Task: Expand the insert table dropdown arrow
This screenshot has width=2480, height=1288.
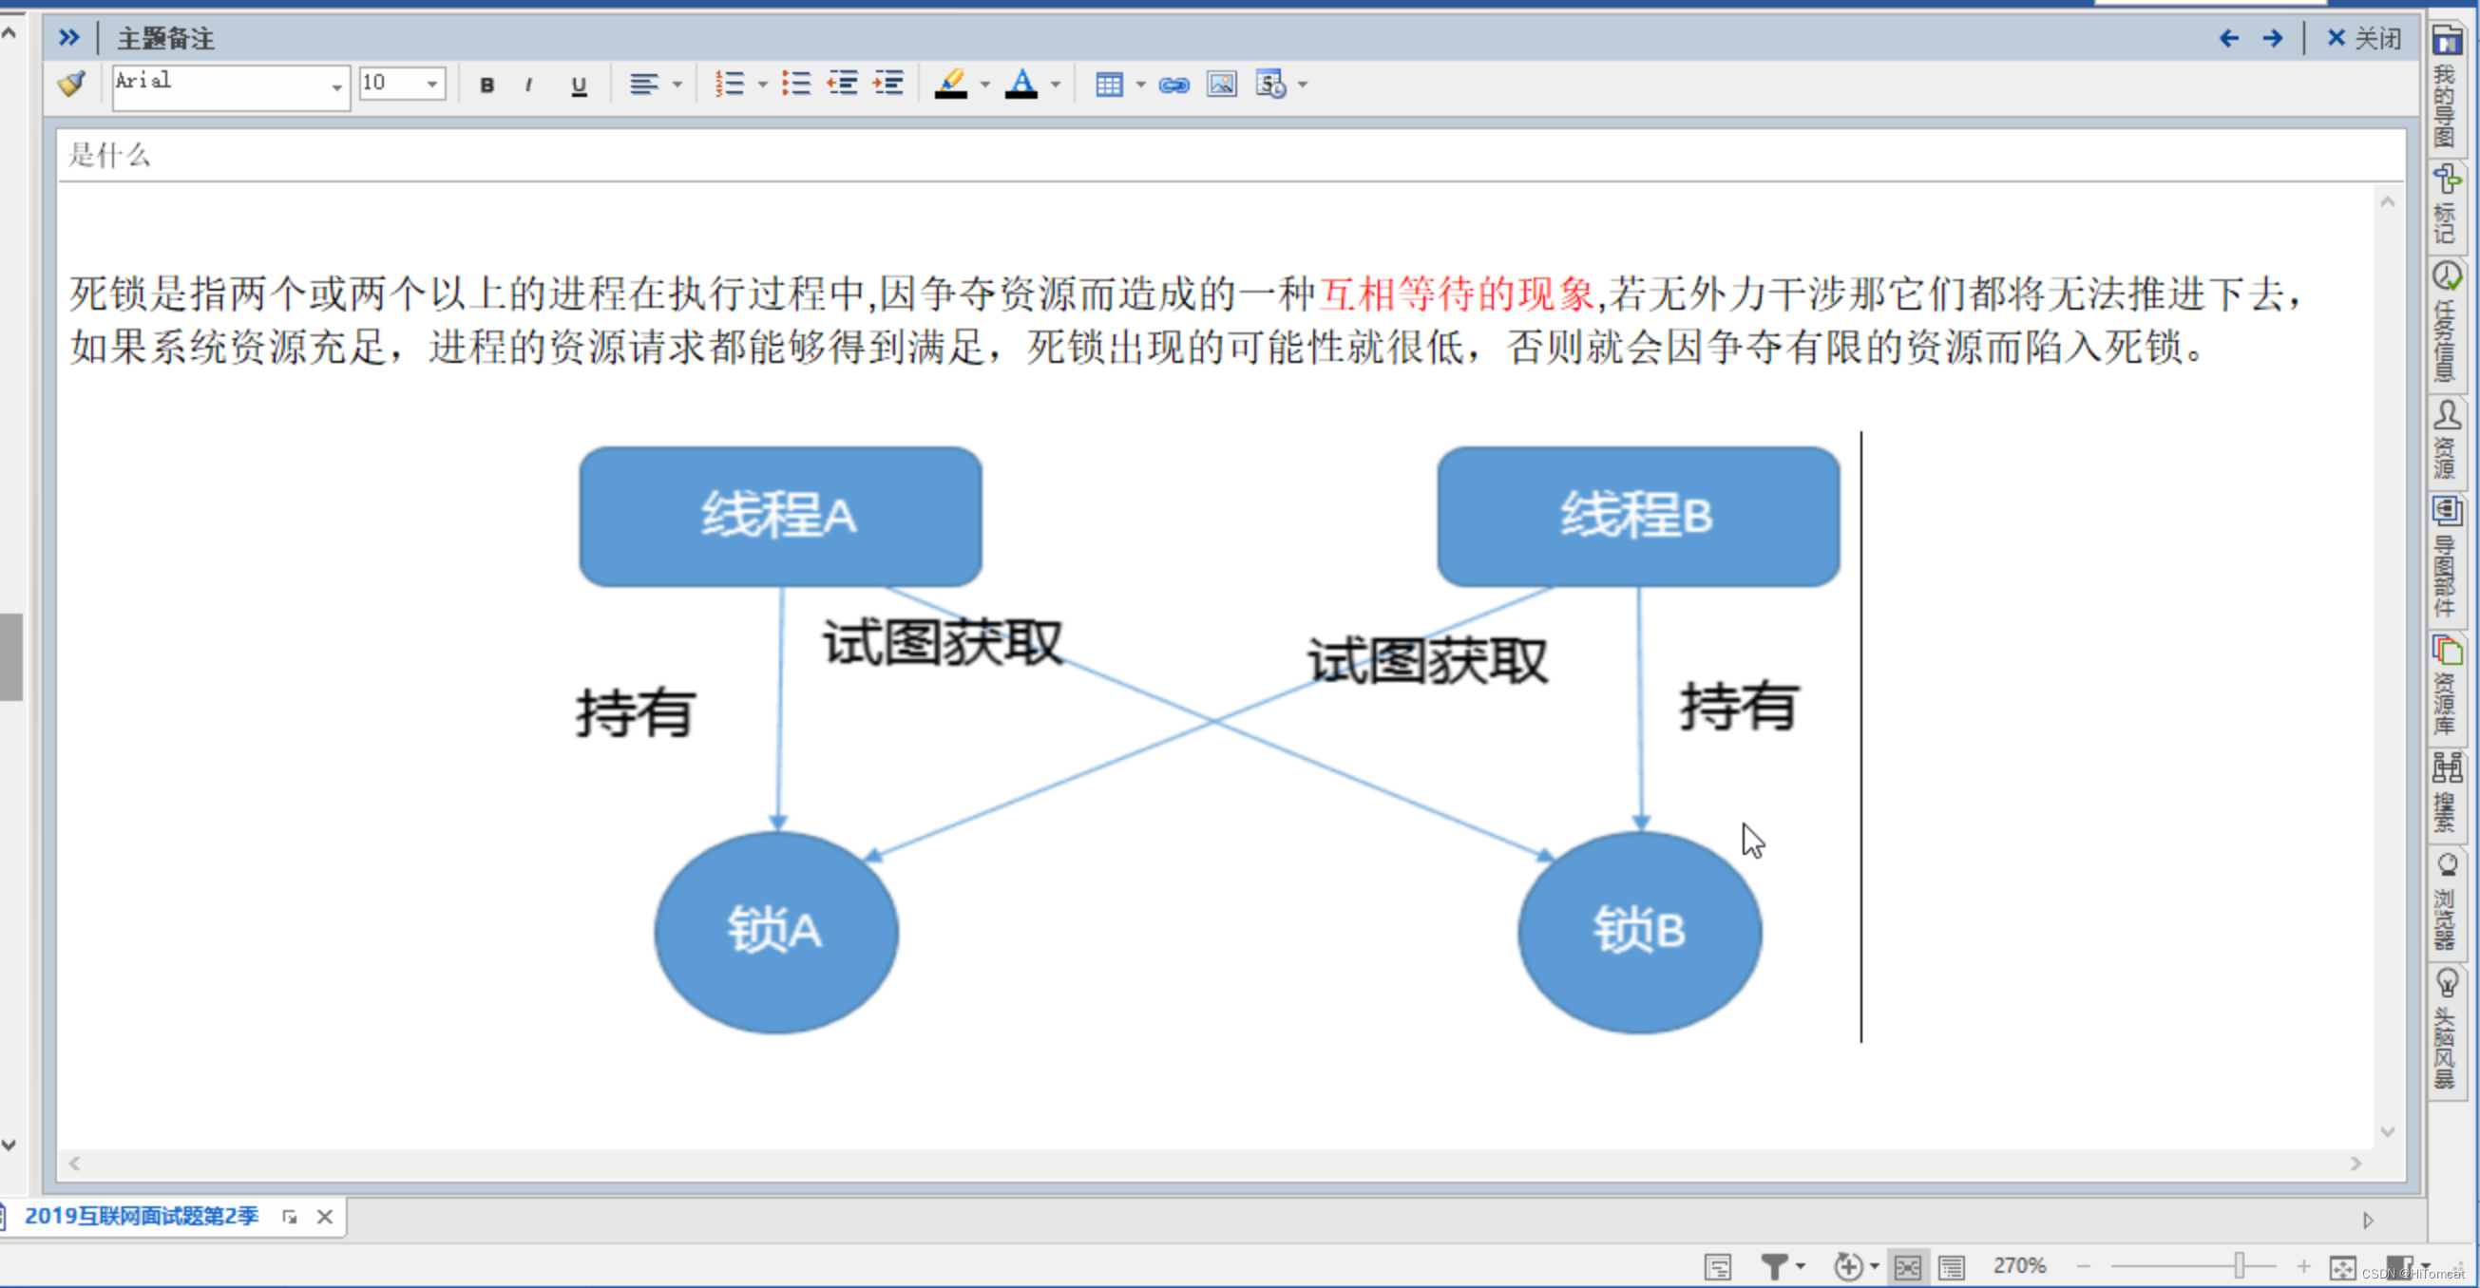Action: click(x=1141, y=85)
